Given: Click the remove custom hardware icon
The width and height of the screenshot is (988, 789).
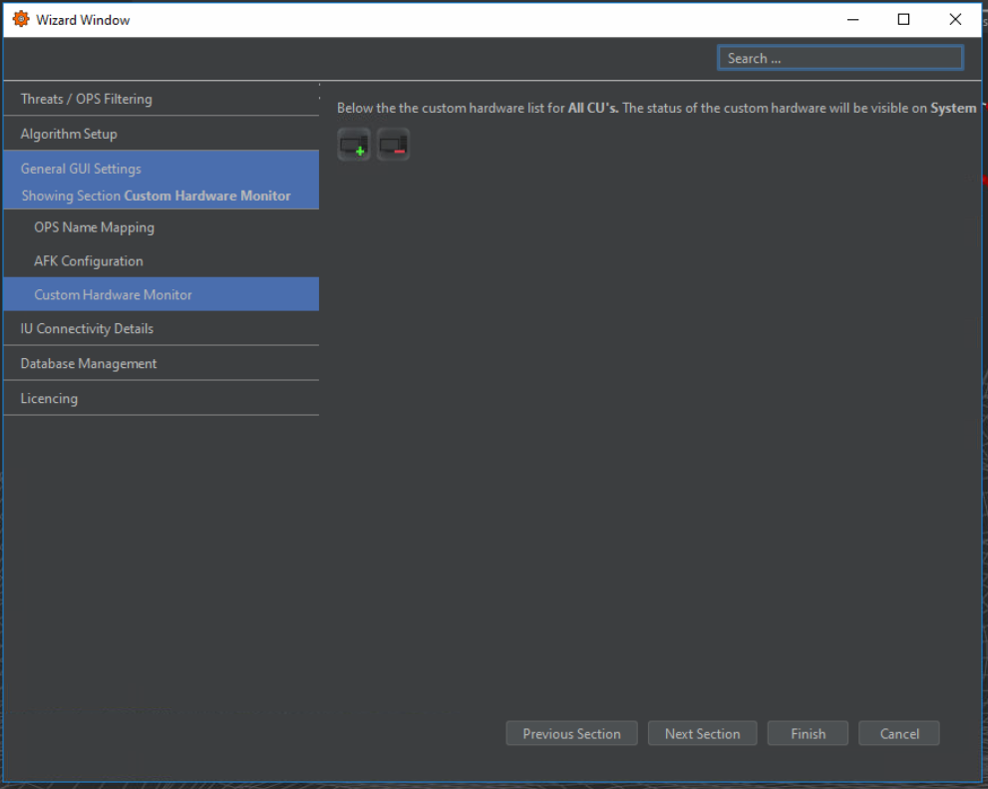Looking at the screenshot, I should click(393, 145).
